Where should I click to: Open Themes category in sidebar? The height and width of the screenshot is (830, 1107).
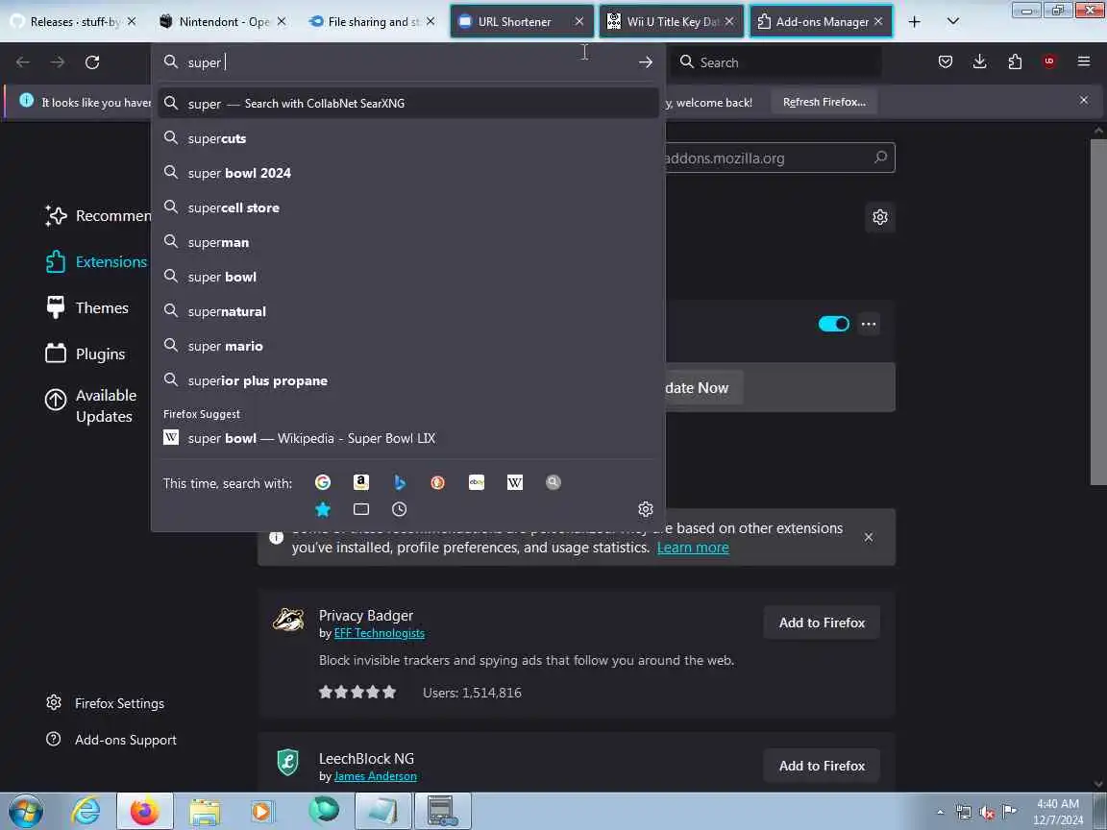tap(87, 307)
